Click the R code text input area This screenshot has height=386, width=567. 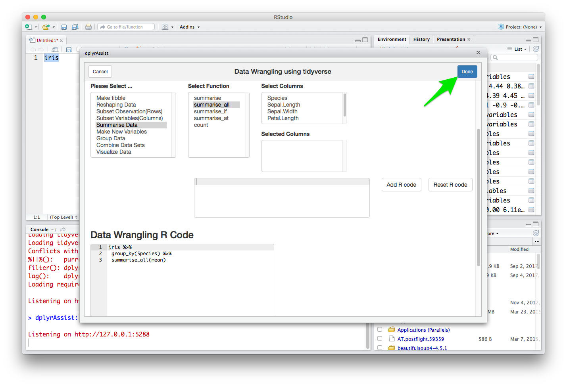coord(282,197)
